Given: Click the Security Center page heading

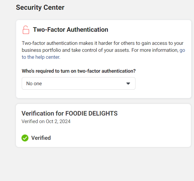Looking at the screenshot, I should coord(40,8).
